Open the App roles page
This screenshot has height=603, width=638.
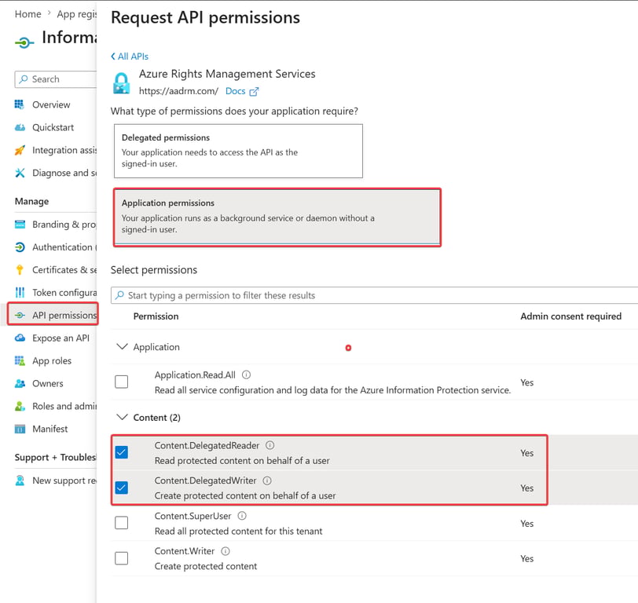(x=52, y=360)
